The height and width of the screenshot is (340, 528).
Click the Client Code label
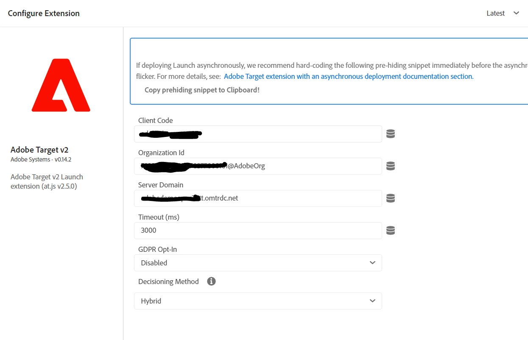(156, 120)
